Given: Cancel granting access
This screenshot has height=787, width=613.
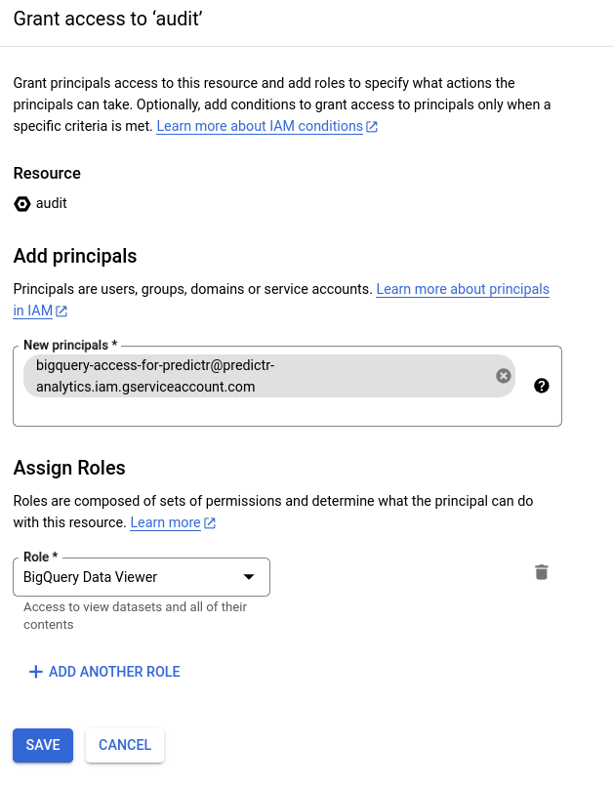Looking at the screenshot, I should [x=125, y=745].
